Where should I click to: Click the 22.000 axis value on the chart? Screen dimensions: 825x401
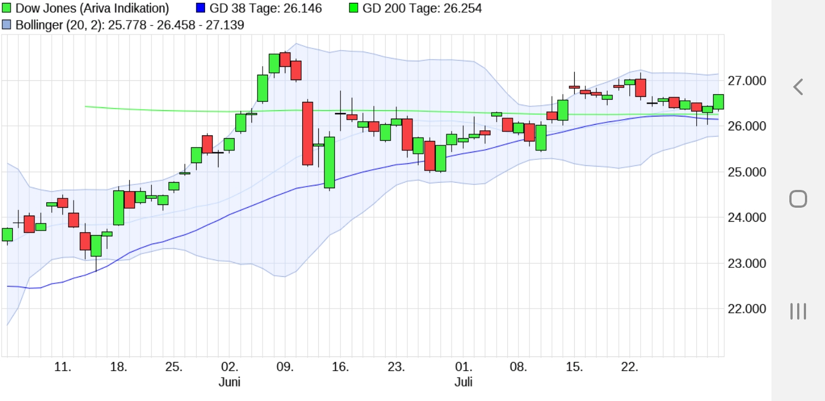click(x=748, y=309)
